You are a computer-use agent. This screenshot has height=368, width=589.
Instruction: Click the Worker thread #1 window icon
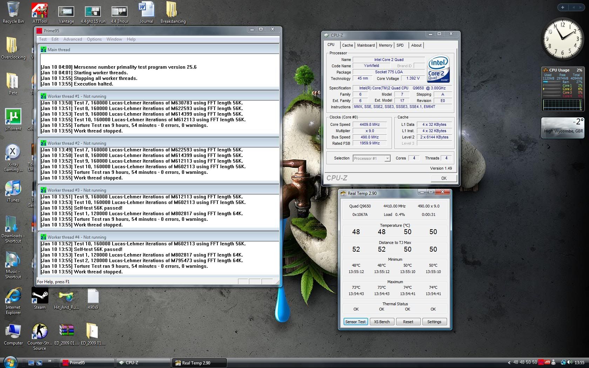coord(43,96)
